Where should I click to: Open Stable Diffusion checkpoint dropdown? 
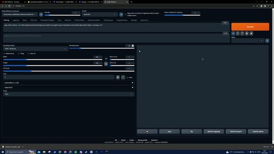[20, 15]
